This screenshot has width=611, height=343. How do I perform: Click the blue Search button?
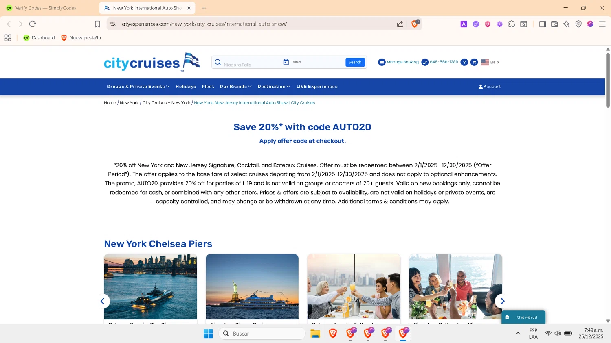click(355, 62)
